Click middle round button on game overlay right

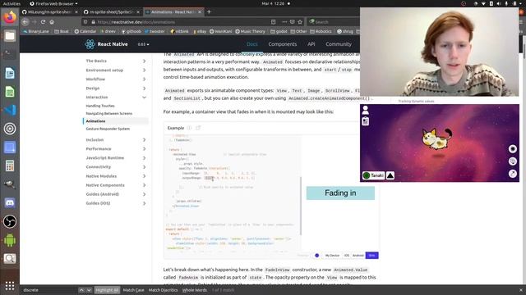point(513,161)
